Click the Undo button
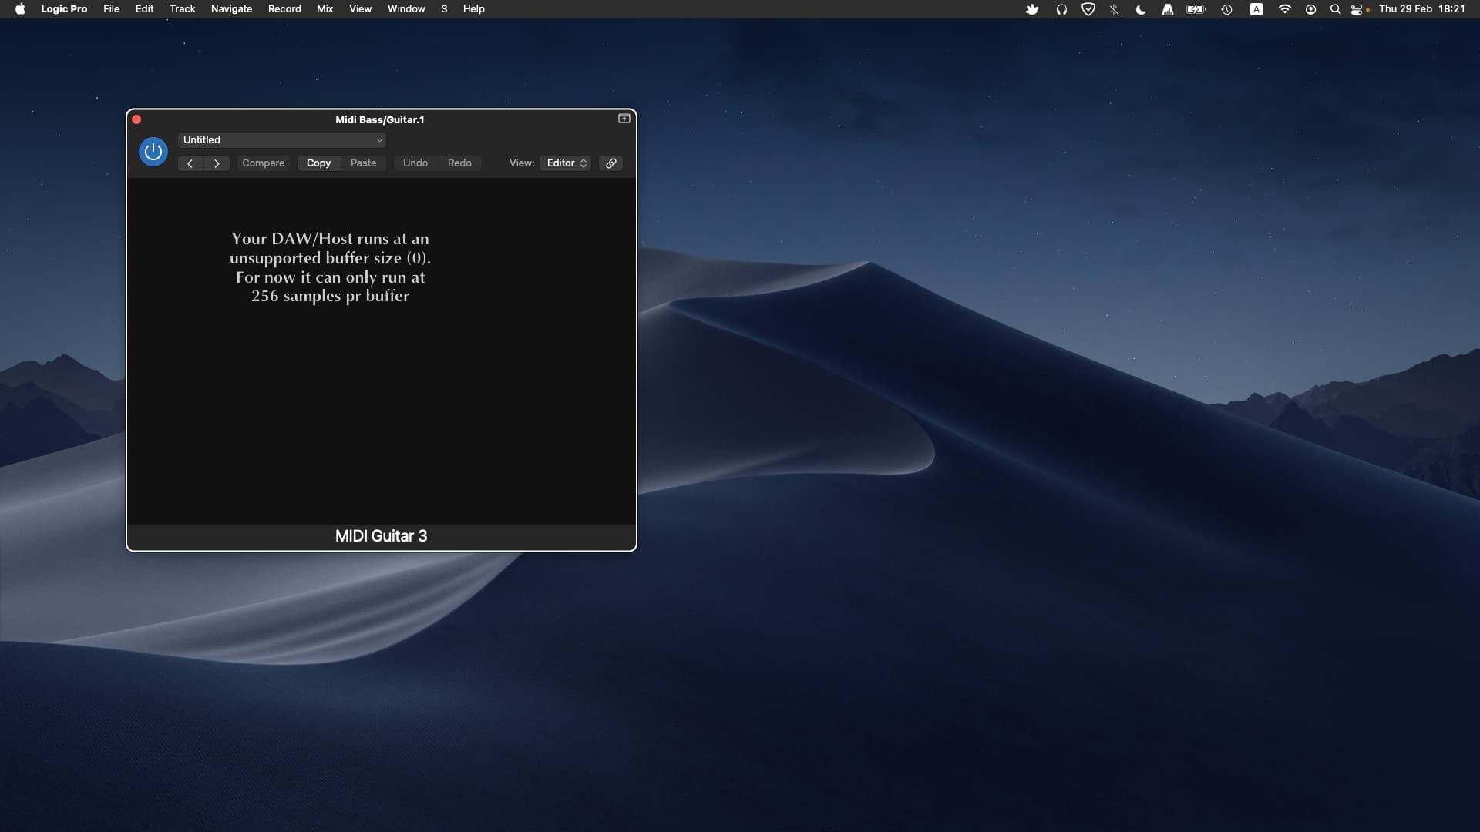This screenshot has width=1480, height=832. [x=415, y=163]
